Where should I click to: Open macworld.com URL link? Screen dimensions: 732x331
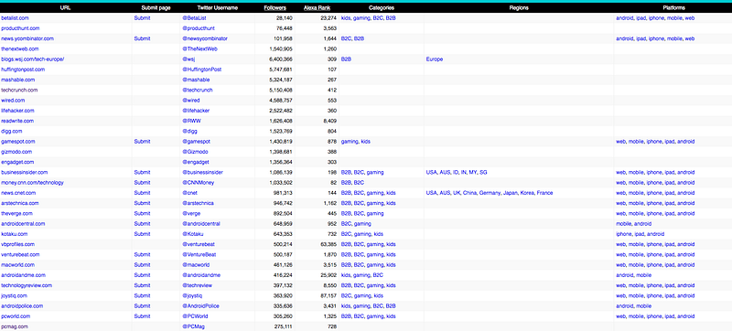pos(17,264)
